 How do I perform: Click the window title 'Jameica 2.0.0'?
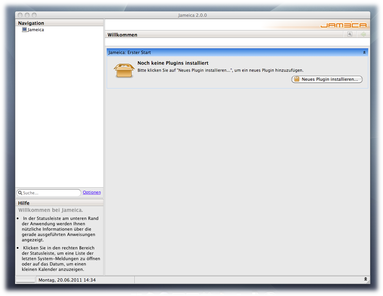pos(193,15)
